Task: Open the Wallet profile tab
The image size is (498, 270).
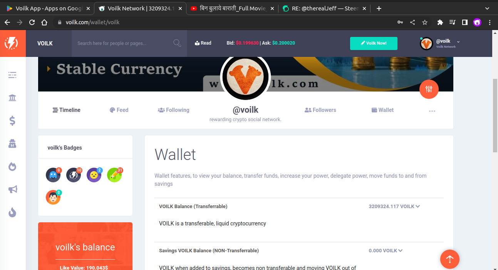Action: coord(382,110)
